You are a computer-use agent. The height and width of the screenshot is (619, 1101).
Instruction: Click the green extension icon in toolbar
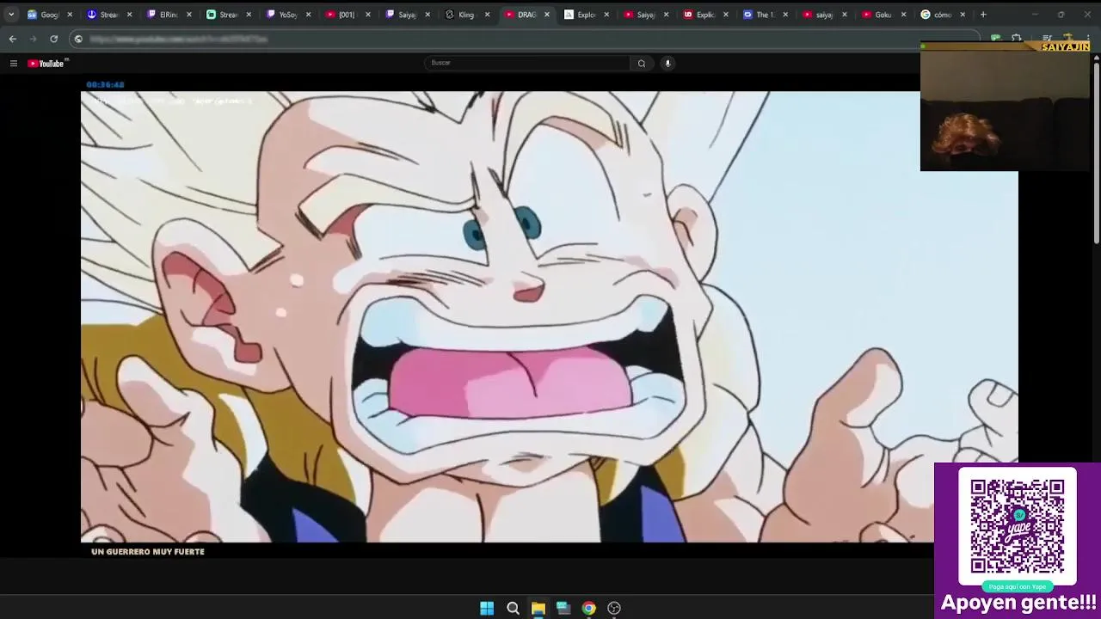pos(996,39)
